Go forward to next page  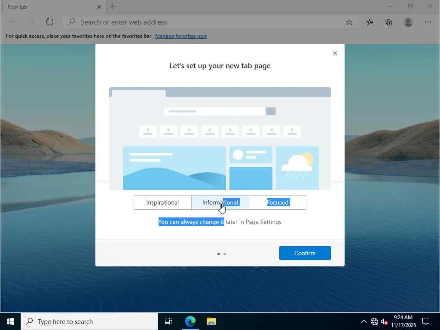point(31,22)
